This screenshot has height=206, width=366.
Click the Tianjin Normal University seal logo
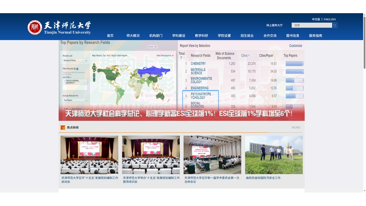point(34,27)
